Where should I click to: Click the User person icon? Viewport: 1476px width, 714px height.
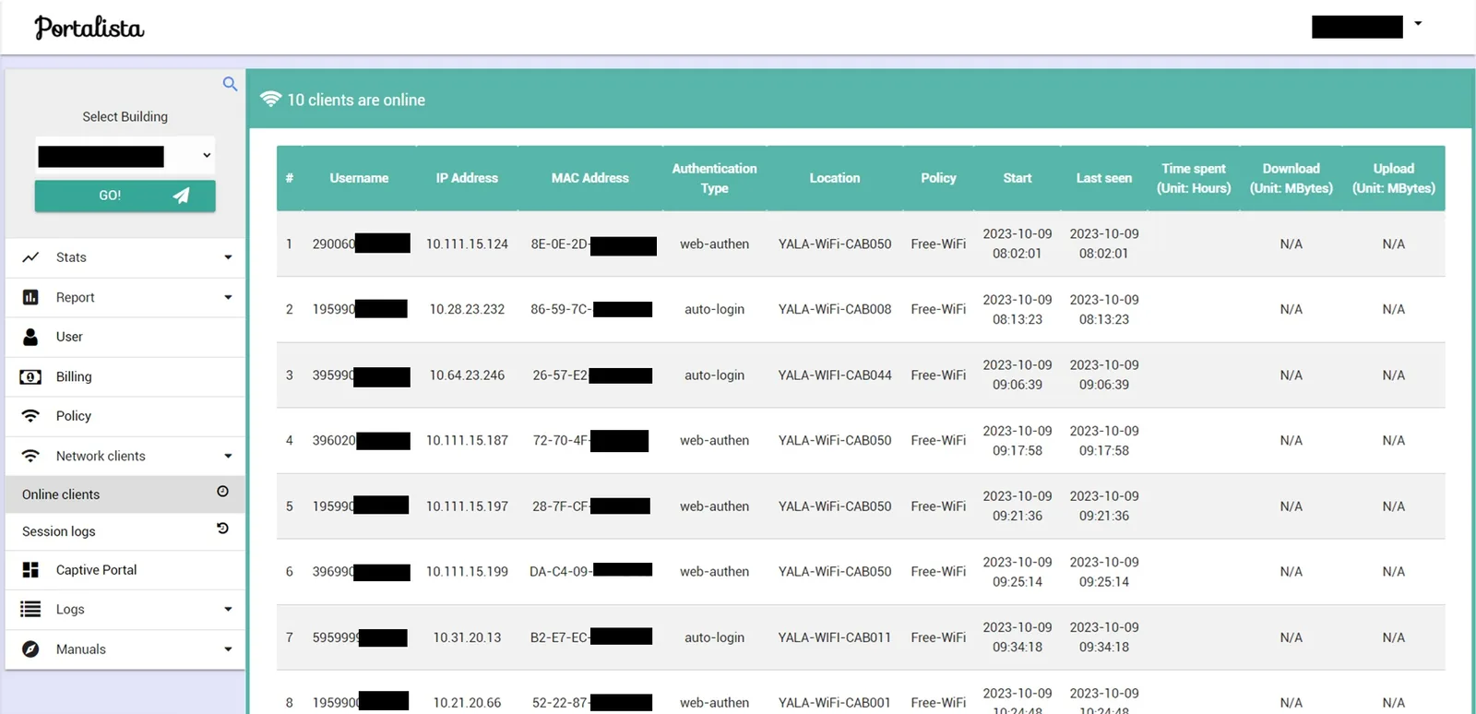click(x=30, y=337)
